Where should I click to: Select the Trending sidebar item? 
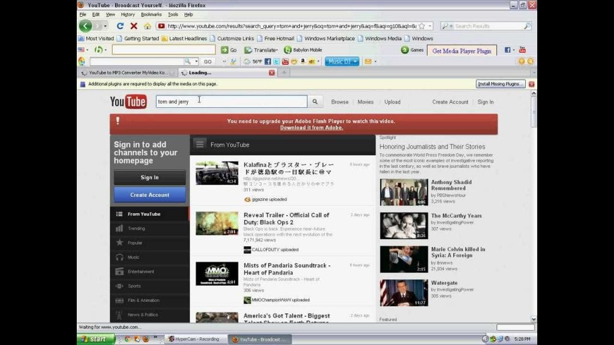click(x=136, y=228)
